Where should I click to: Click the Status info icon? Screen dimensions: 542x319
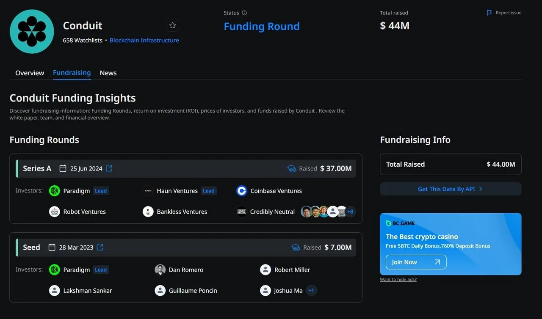[244, 13]
